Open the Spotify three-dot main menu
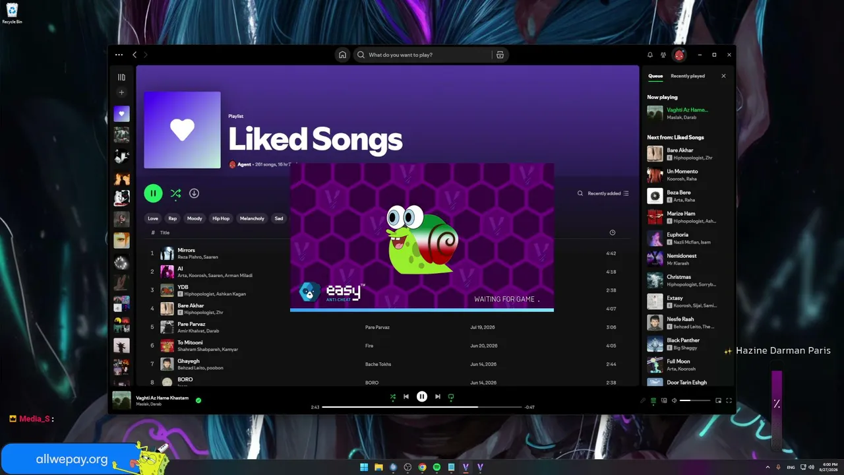This screenshot has width=844, height=475. (119, 55)
